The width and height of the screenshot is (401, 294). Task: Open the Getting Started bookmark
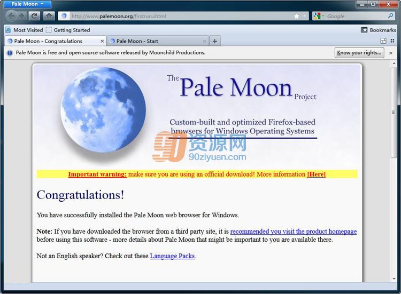(68, 30)
